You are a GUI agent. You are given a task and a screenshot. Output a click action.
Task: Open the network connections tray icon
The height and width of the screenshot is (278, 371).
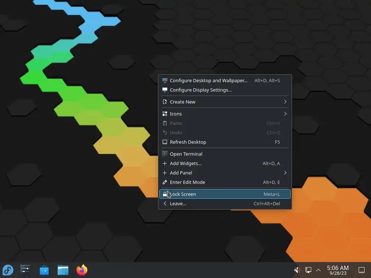pyautogui.click(x=308, y=270)
